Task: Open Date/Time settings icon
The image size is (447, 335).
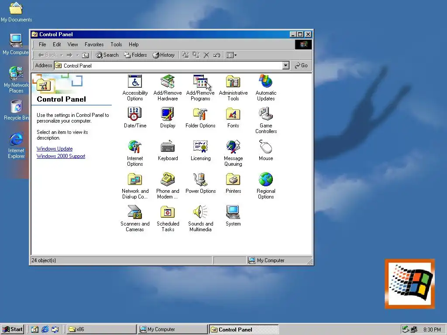Action: 135,118
